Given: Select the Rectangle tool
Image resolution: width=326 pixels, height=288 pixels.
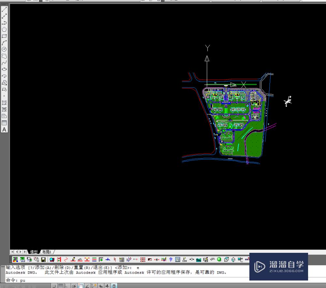Looking at the screenshot, I should click(4, 36).
